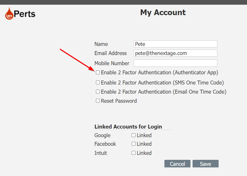Tick the Facebook Linked checkbox

tap(133, 144)
